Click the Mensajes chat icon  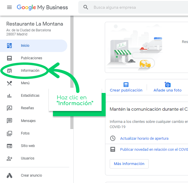click(x=9, y=121)
